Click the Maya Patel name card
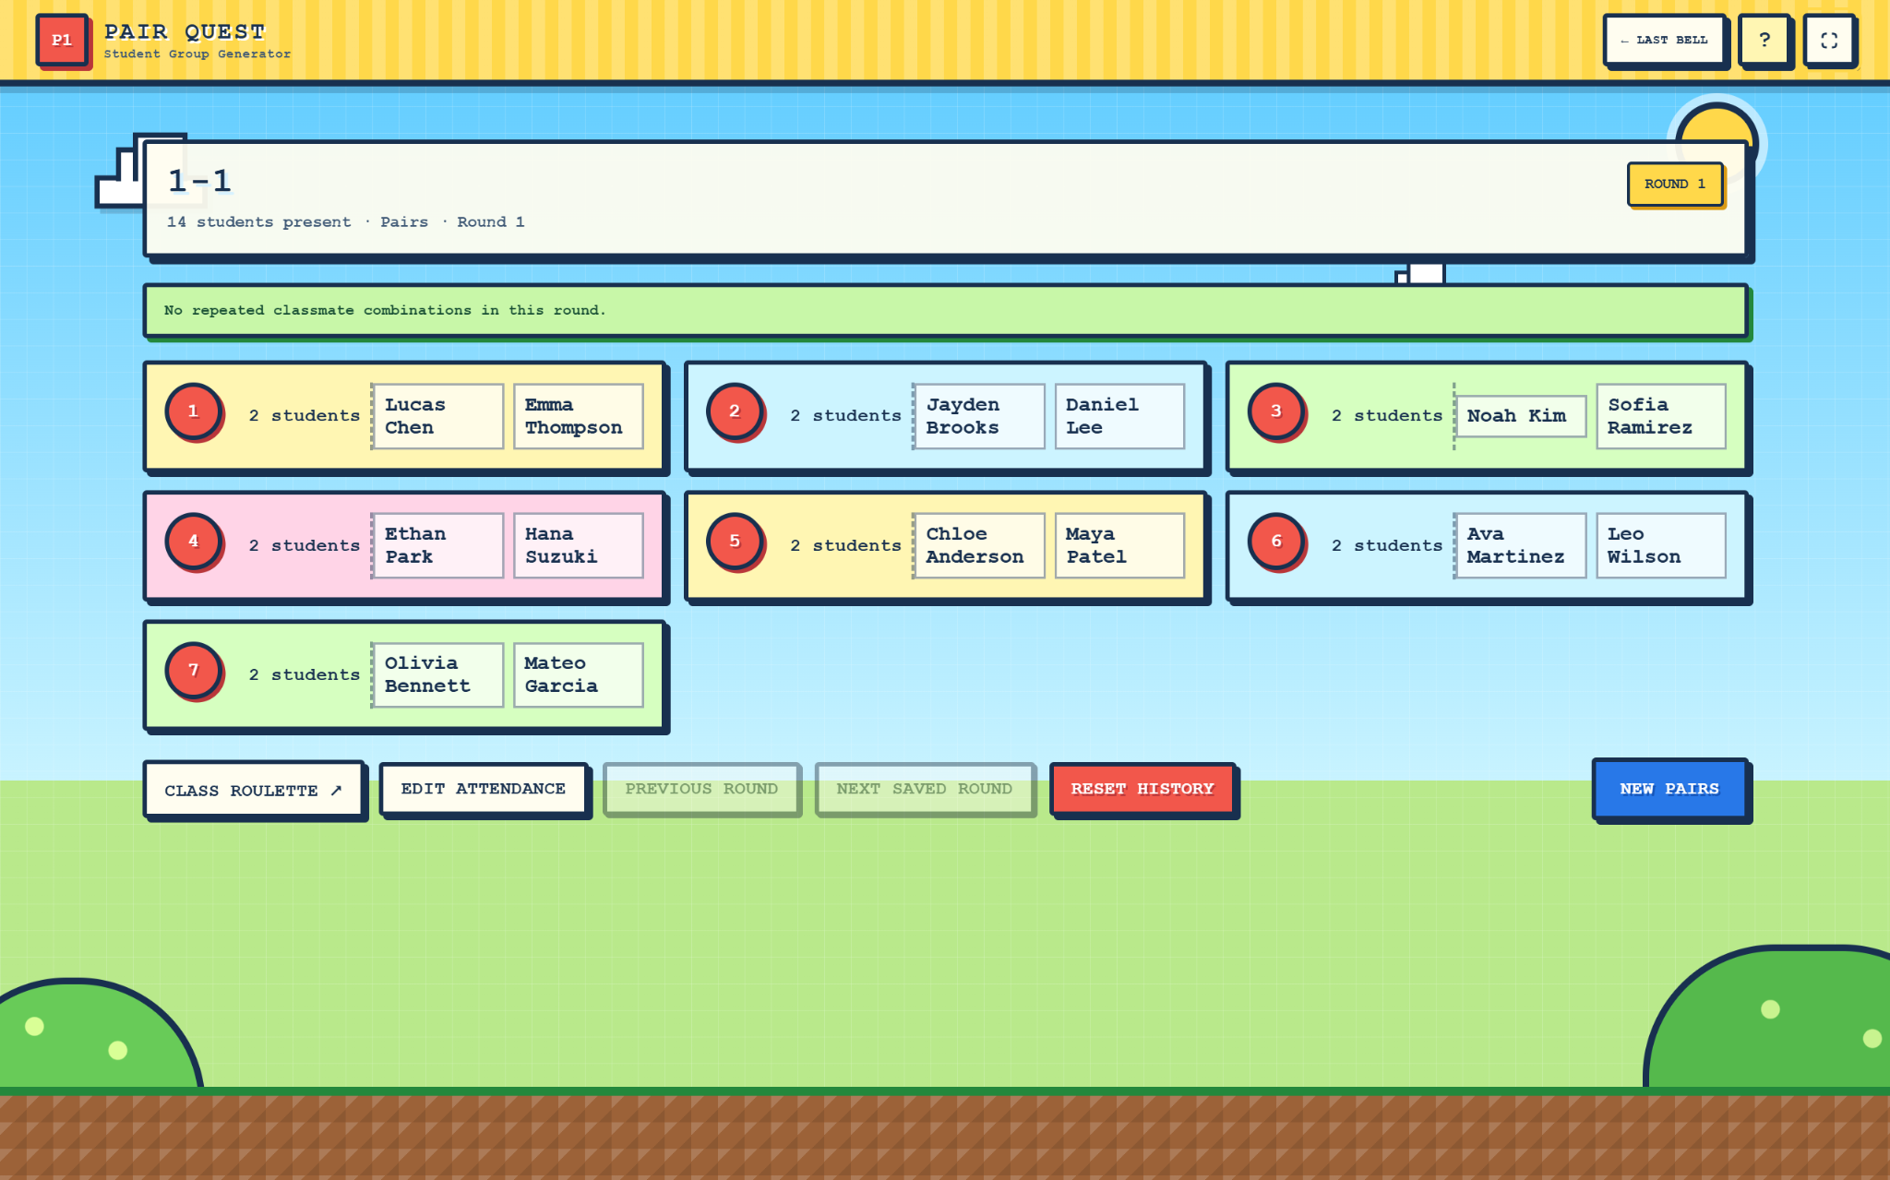Image resolution: width=1890 pixels, height=1180 pixels. (x=1119, y=545)
